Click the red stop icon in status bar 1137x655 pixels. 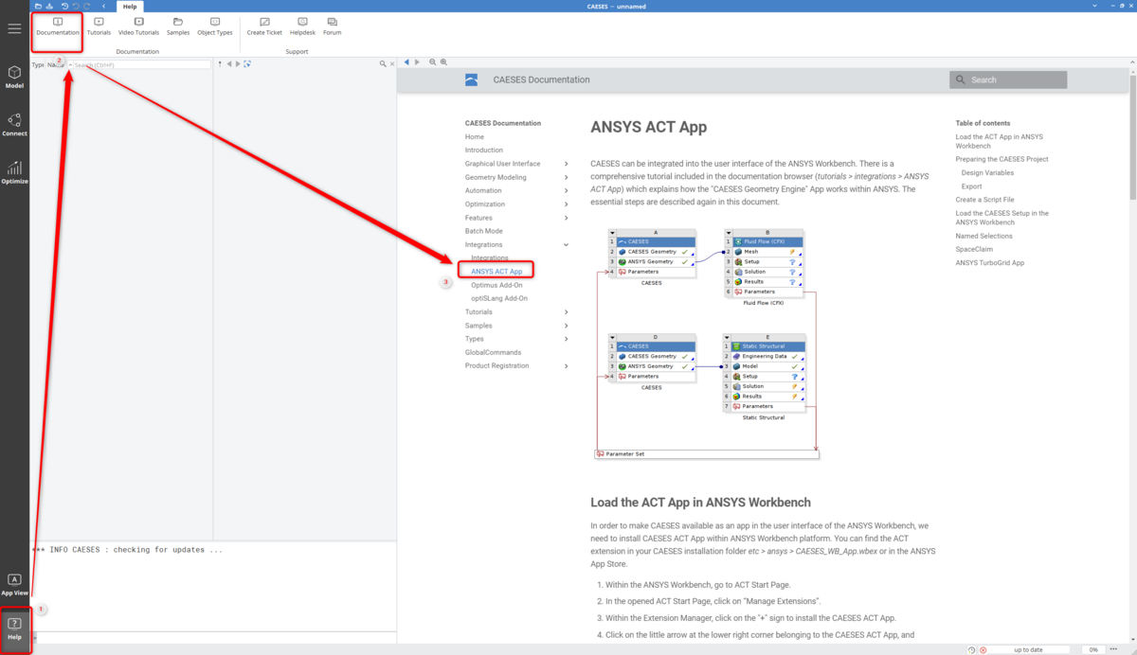click(x=983, y=649)
